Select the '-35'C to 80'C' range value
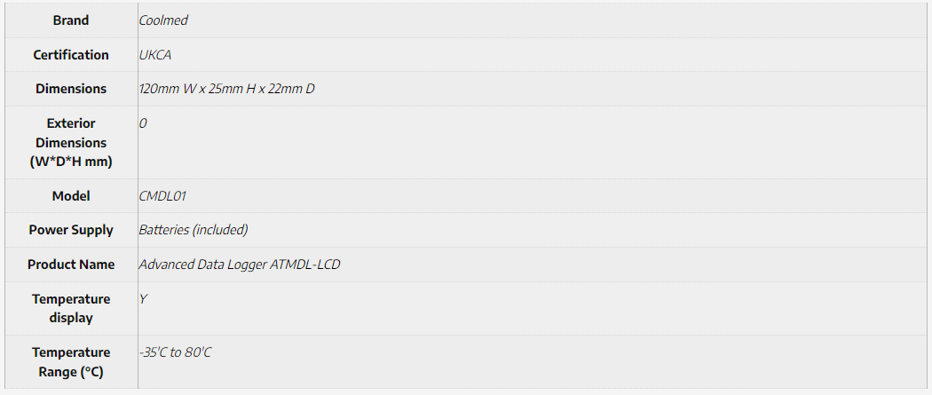 [175, 352]
